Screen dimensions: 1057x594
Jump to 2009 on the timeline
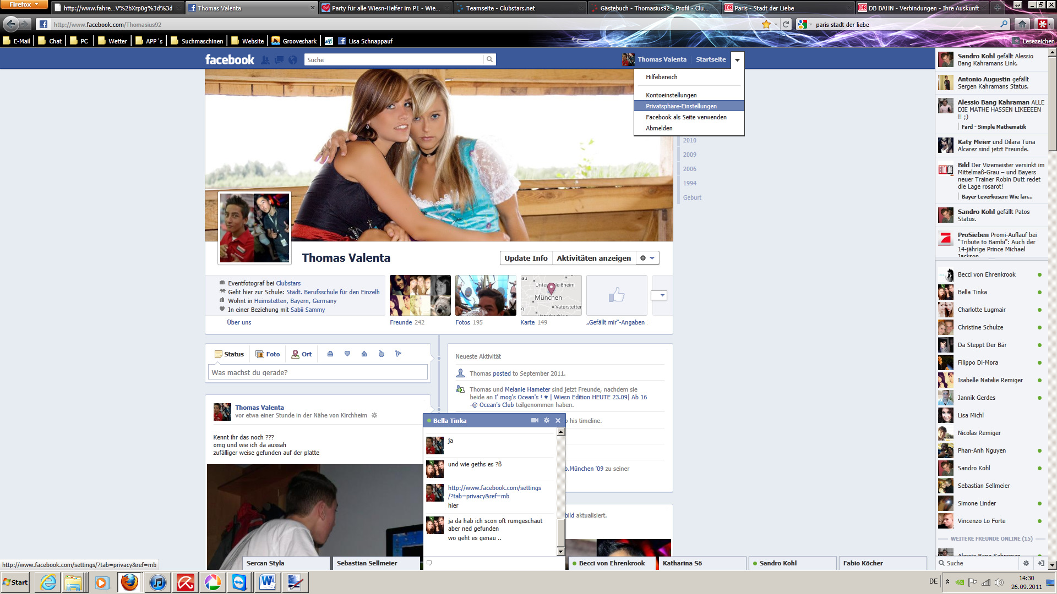pyautogui.click(x=689, y=155)
